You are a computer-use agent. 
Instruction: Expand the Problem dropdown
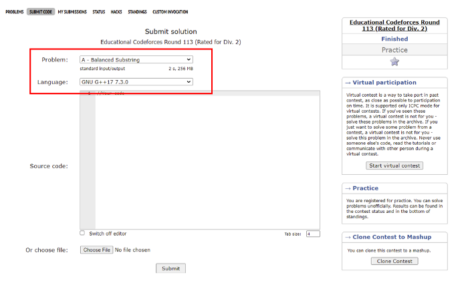(x=136, y=59)
